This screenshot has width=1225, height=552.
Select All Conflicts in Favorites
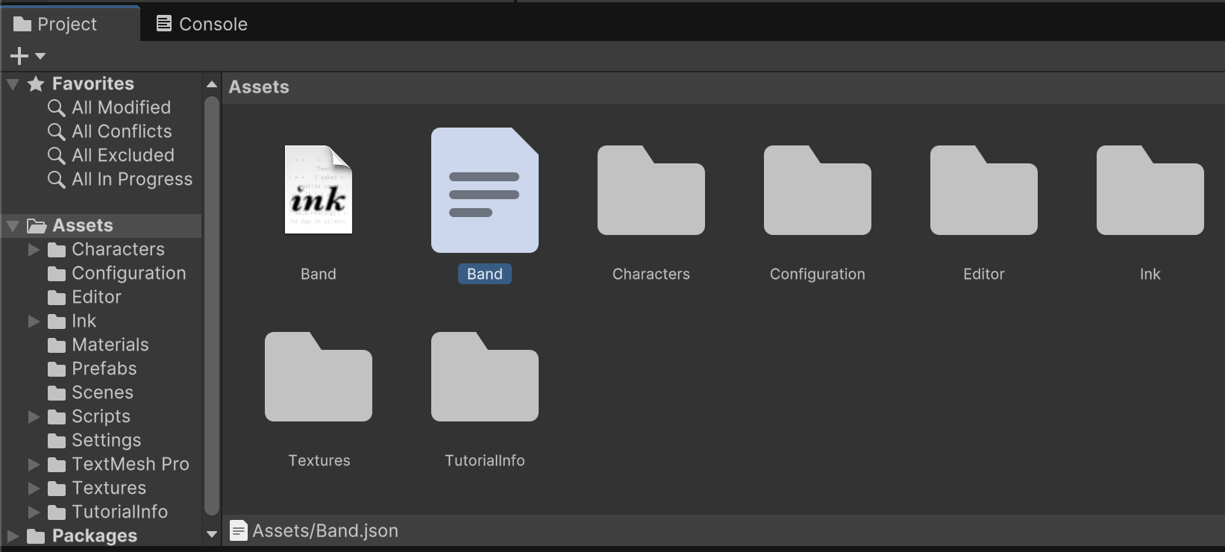[122, 131]
